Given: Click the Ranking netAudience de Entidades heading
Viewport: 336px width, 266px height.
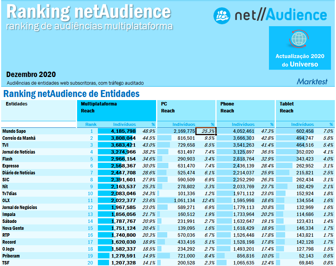Looking at the screenshot, I should point(72,94).
